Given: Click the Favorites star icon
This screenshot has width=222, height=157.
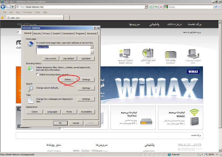Looking at the screenshot, I should coord(2,18).
